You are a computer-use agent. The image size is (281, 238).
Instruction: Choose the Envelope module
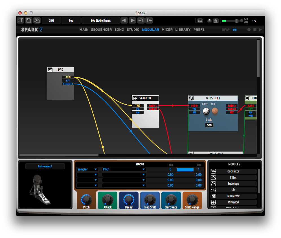click(x=233, y=183)
